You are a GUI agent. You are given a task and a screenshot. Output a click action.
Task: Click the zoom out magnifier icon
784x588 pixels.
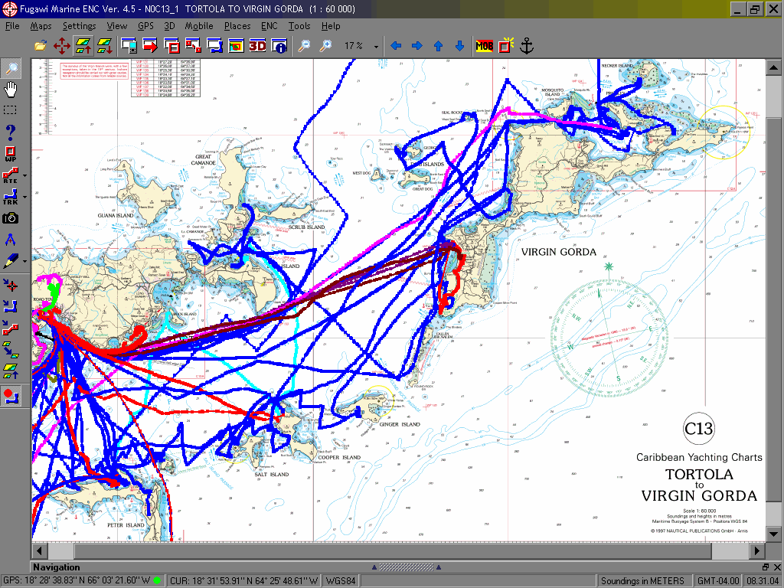tap(304, 46)
